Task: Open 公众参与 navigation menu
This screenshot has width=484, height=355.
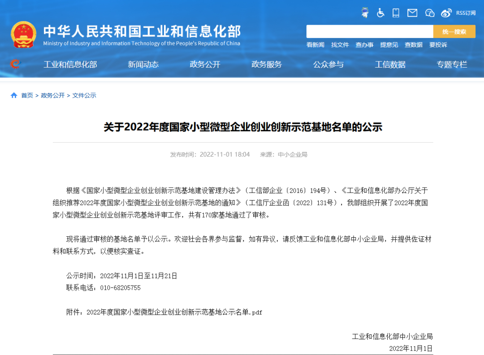Action: click(328, 64)
